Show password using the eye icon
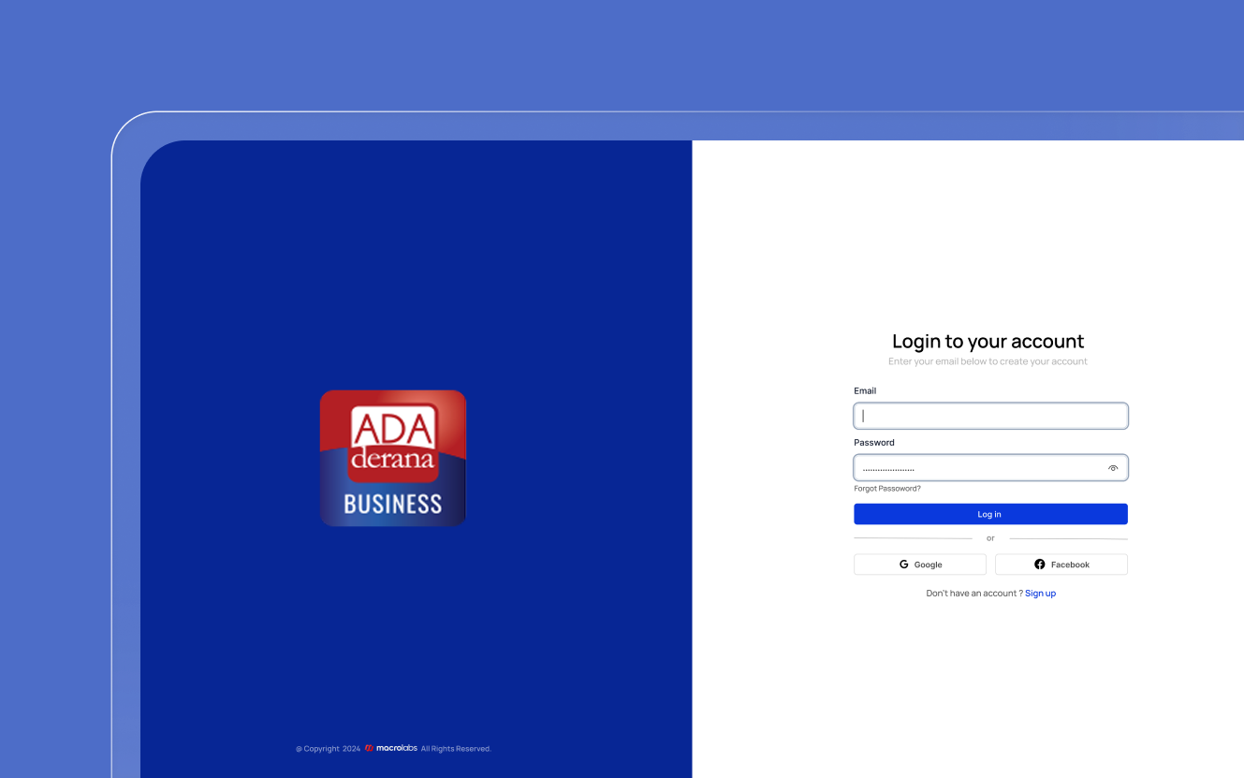 (x=1113, y=468)
